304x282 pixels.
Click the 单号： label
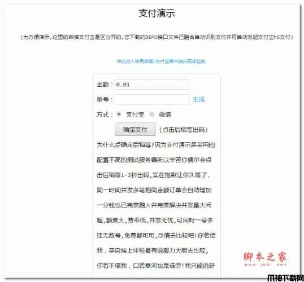point(105,99)
